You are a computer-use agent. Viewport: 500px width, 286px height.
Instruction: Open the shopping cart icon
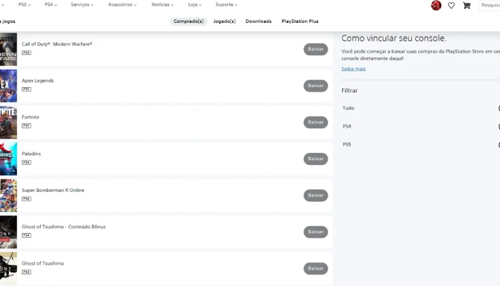click(x=466, y=5)
